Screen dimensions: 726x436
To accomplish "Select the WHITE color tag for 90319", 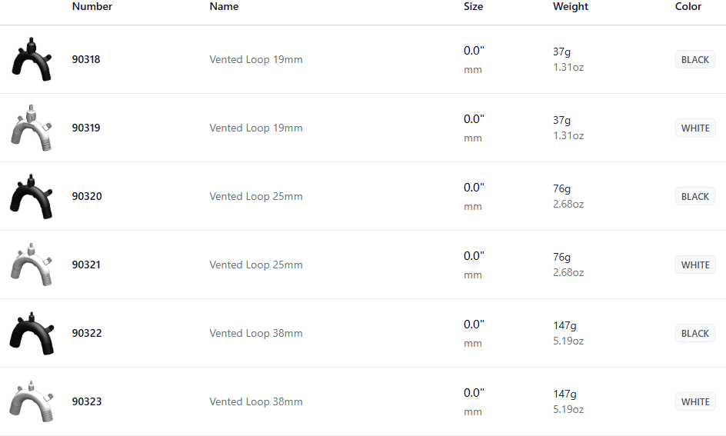I will (x=695, y=128).
